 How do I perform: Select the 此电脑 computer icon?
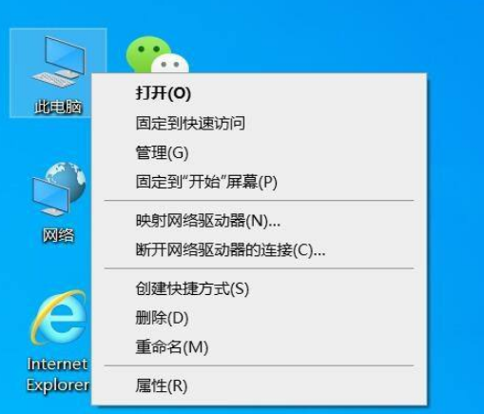pos(59,62)
